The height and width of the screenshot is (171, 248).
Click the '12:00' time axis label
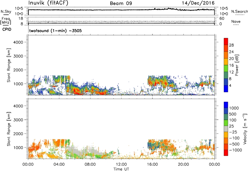pos(121,165)
